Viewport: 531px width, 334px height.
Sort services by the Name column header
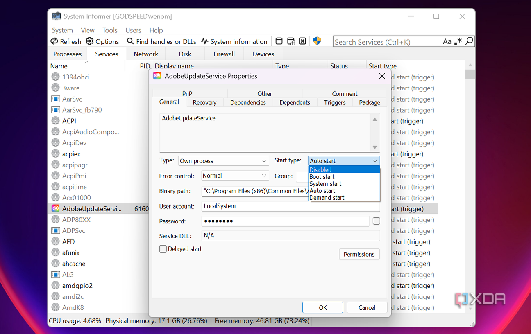tap(86, 66)
